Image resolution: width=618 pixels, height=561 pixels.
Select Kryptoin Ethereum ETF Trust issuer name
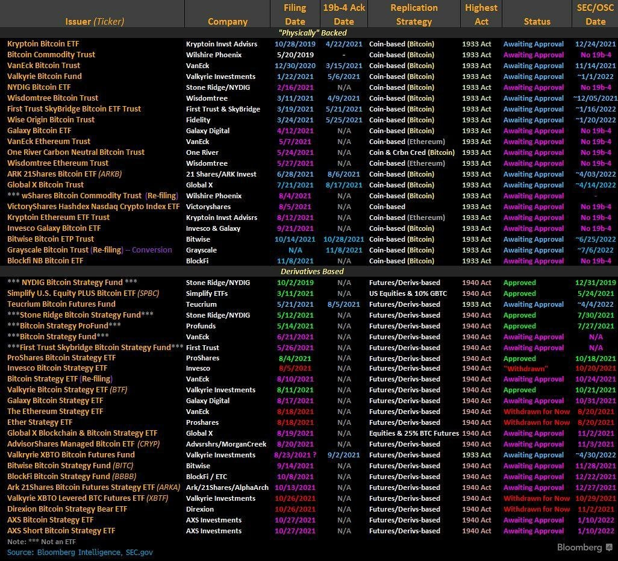point(58,217)
